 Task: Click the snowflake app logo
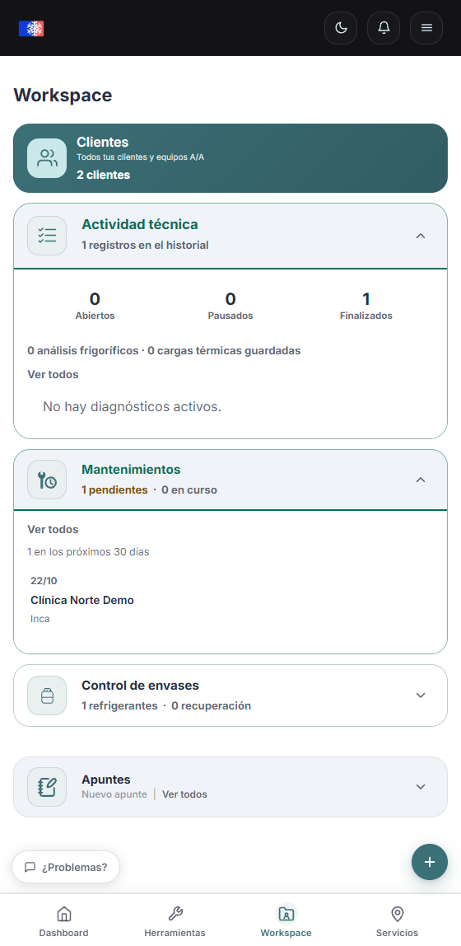[x=31, y=28]
